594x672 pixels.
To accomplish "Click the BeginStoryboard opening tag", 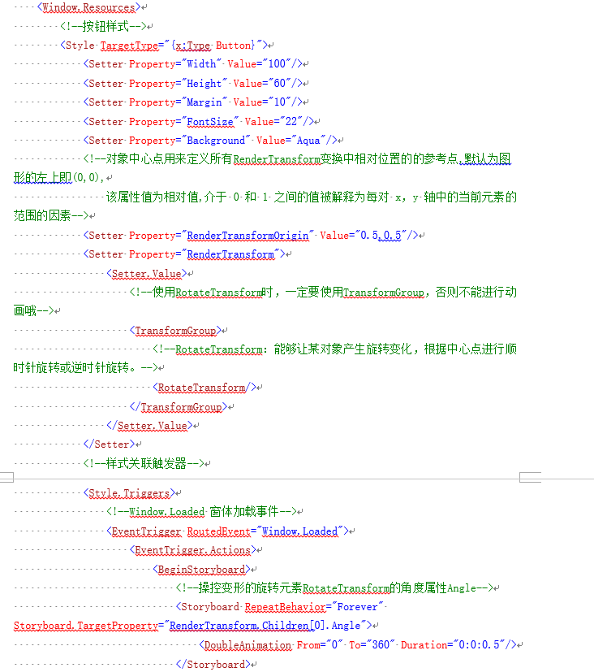I will click(201, 570).
